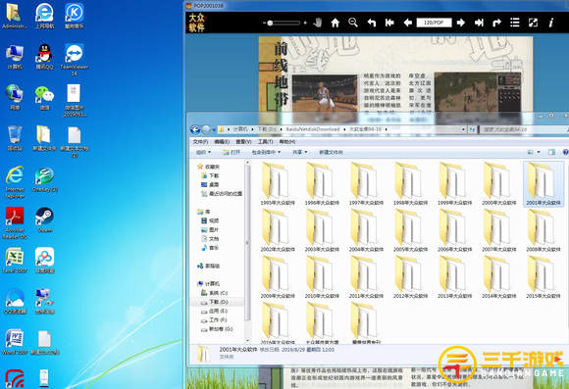Go to previous page in magazine reader

pos(407,23)
